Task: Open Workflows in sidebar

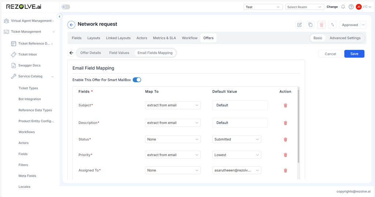Action: pos(26,132)
